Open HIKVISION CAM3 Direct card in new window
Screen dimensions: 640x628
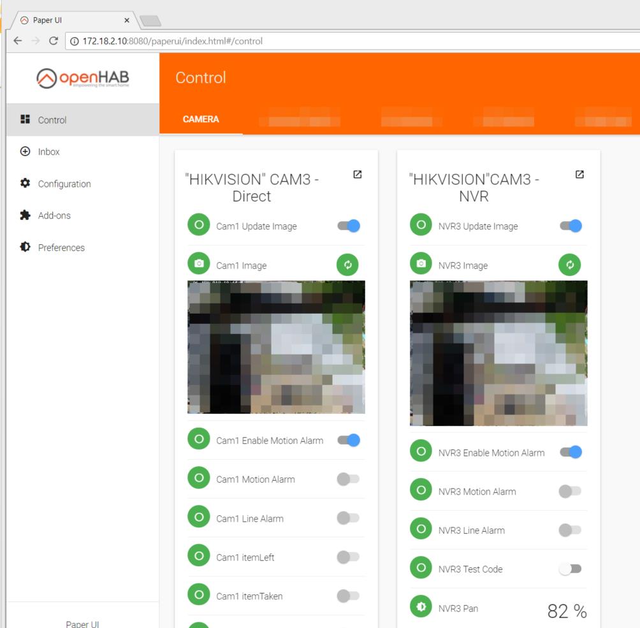pyautogui.click(x=357, y=175)
